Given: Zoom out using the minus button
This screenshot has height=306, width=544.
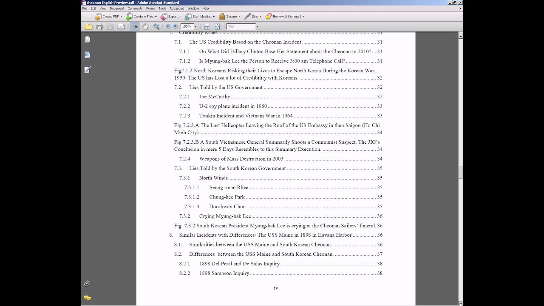Looking at the screenshot, I should [168, 26].
